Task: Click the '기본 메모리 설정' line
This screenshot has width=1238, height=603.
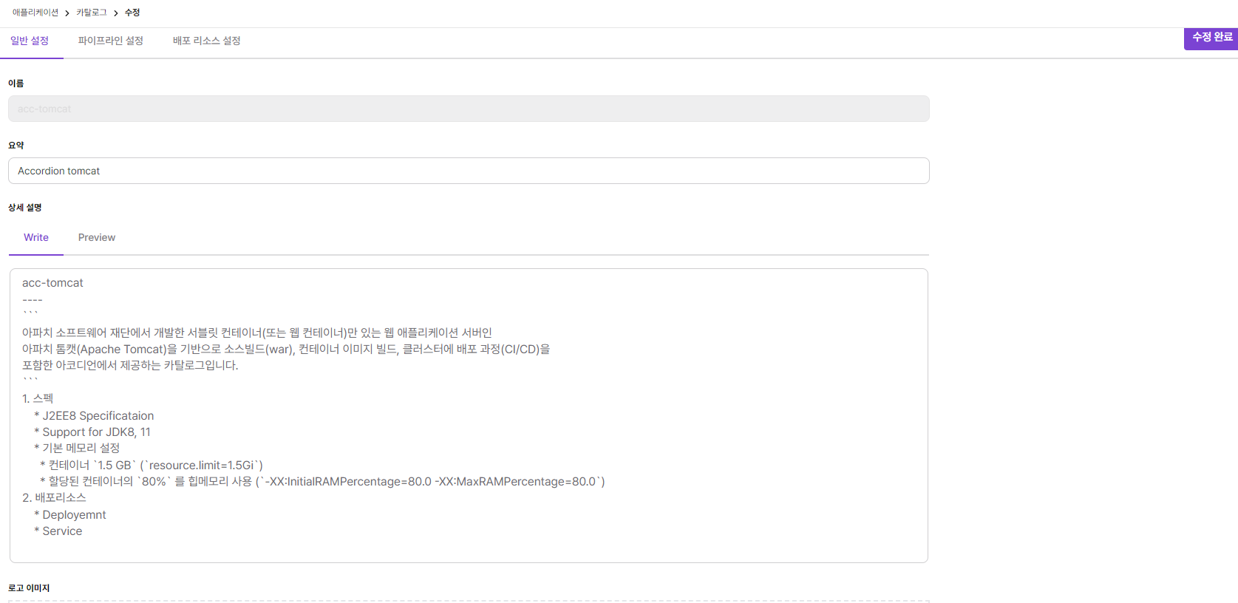Action: 77,449
